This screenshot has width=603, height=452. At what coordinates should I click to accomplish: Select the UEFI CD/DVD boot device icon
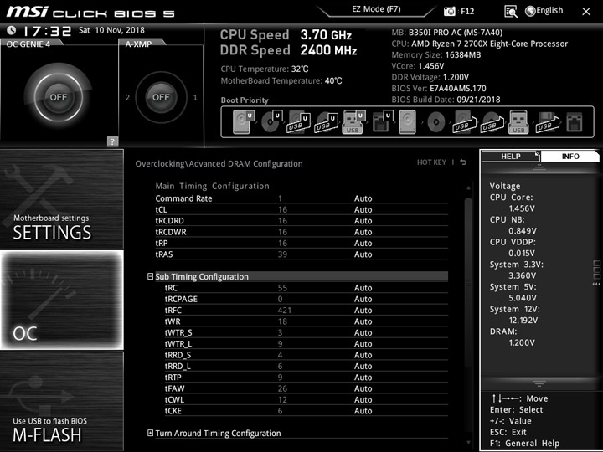pos(271,122)
